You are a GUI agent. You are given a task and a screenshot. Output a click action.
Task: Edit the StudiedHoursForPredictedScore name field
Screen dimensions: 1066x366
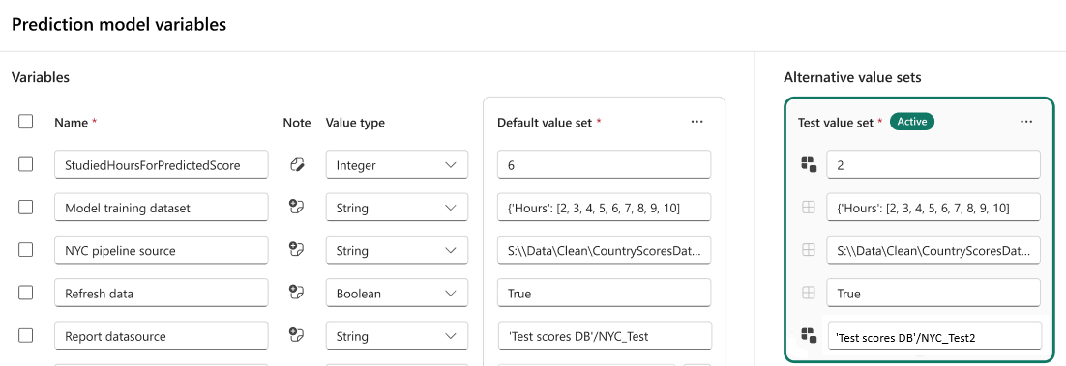[x=162, y=165]
